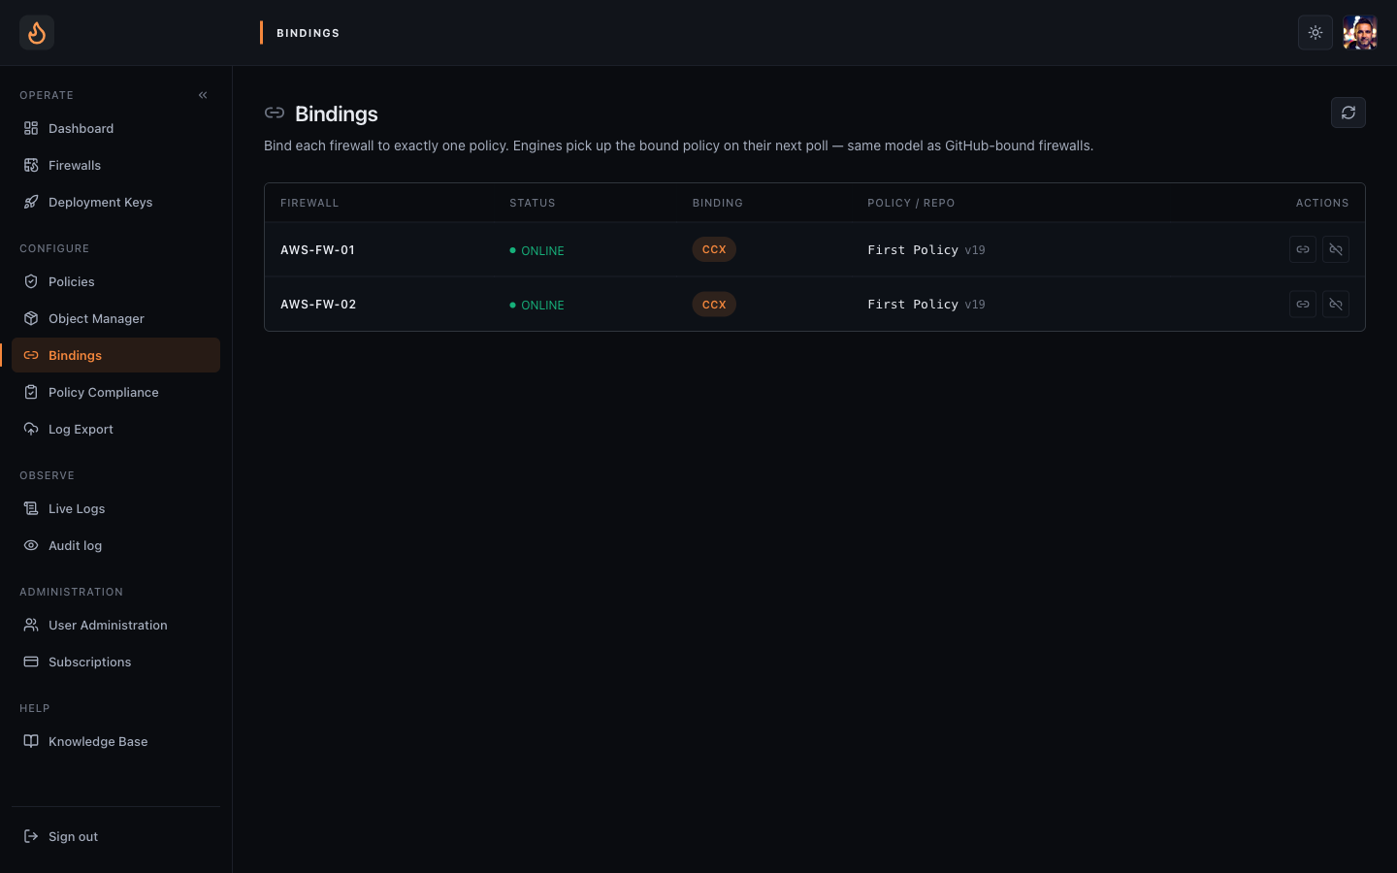The width and height of the screenshot is (1397, 873).
Task: Click the bind link icon for AWS-FW-01
Action: point(1303,249)
